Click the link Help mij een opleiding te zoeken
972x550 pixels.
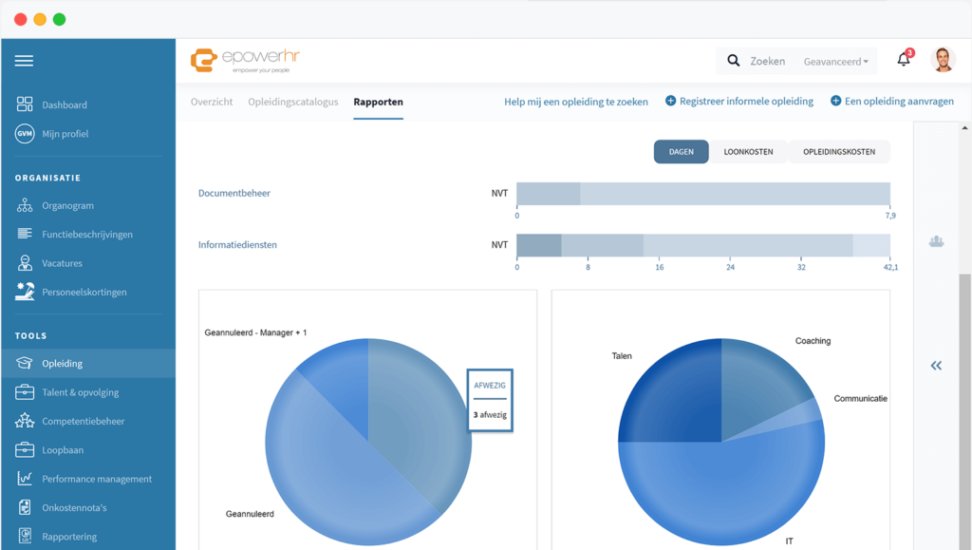tap(575, 102)
